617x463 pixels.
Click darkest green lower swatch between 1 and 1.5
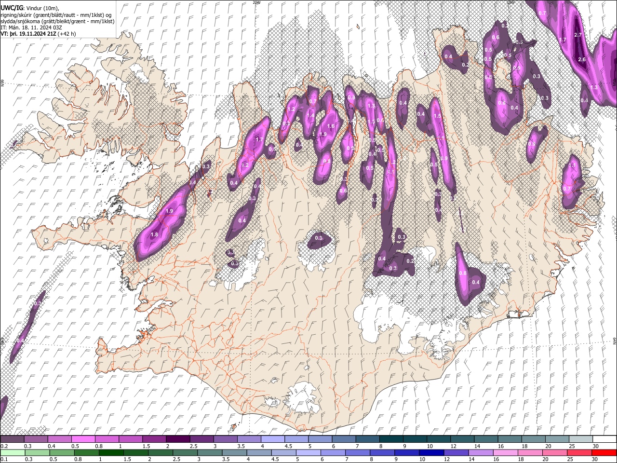point(111,453)
